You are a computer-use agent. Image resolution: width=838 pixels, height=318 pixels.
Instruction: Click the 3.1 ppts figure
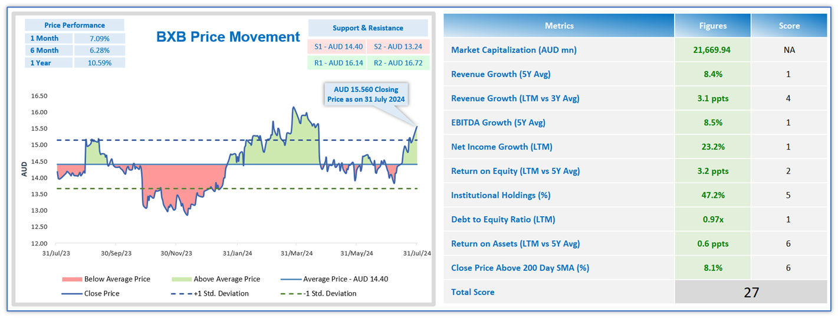coord(712,98)
